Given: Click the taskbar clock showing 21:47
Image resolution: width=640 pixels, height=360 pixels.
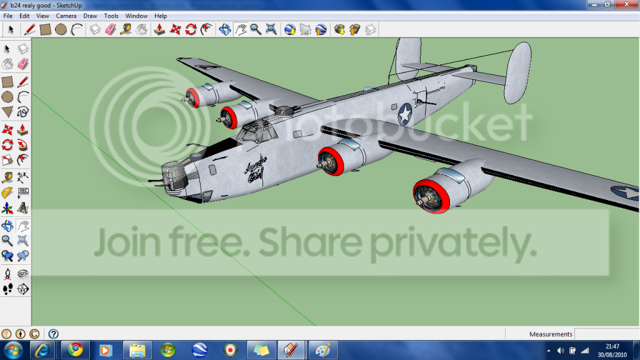Looking at the screenshot, I should [x=612, y=350].
